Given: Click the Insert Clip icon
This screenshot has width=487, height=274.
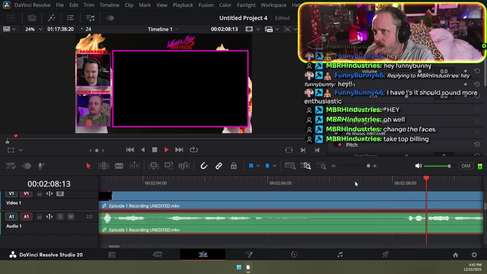Looking at the screenshot, I should (154, 166).
